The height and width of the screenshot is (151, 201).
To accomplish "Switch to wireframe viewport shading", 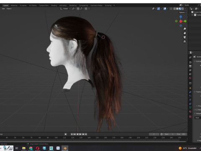I will [175, 9].
